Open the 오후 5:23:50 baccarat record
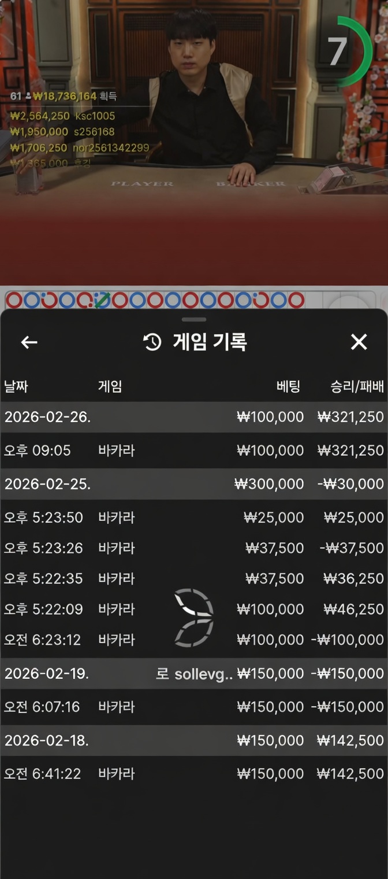The height and width of the screenshot is (879, 388). tap(194, 518)
